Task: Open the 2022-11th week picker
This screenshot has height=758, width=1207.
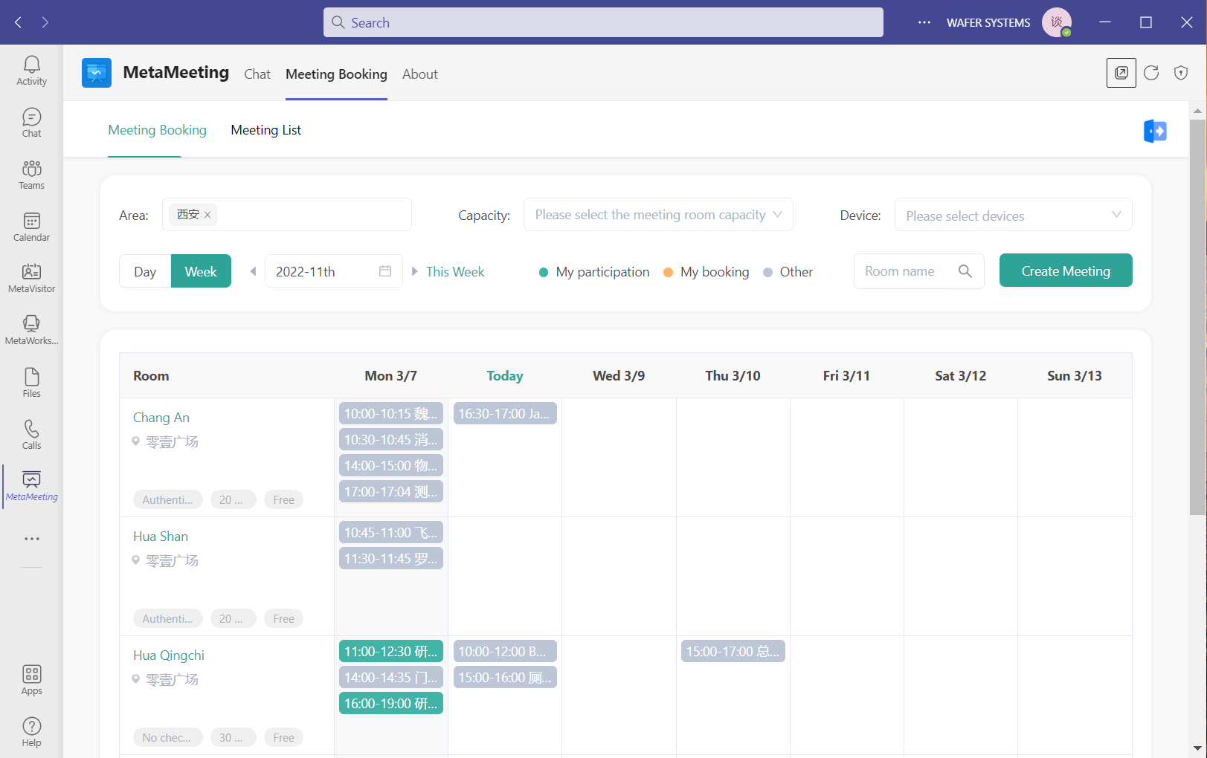Action: [x=334, y=271]
